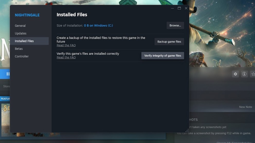The height and width of the screenshot is (143, 255).
Task: Go to the Betas section
Action: [19, 49]
